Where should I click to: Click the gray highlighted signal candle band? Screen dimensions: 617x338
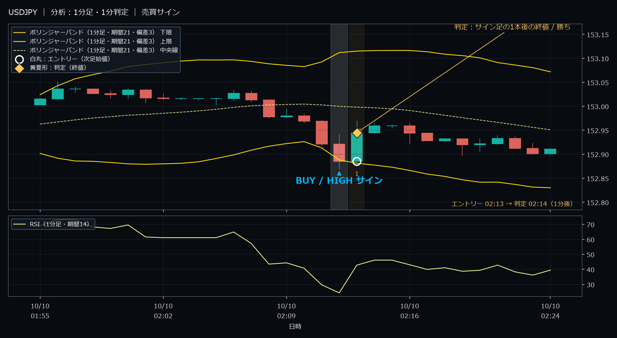(339, 117)
